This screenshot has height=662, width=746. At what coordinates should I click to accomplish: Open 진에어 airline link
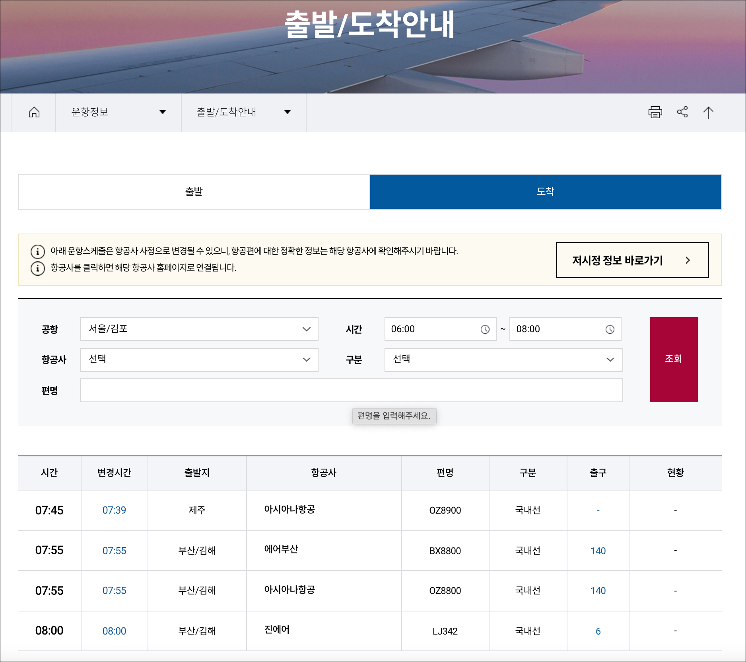pos(277,629)
